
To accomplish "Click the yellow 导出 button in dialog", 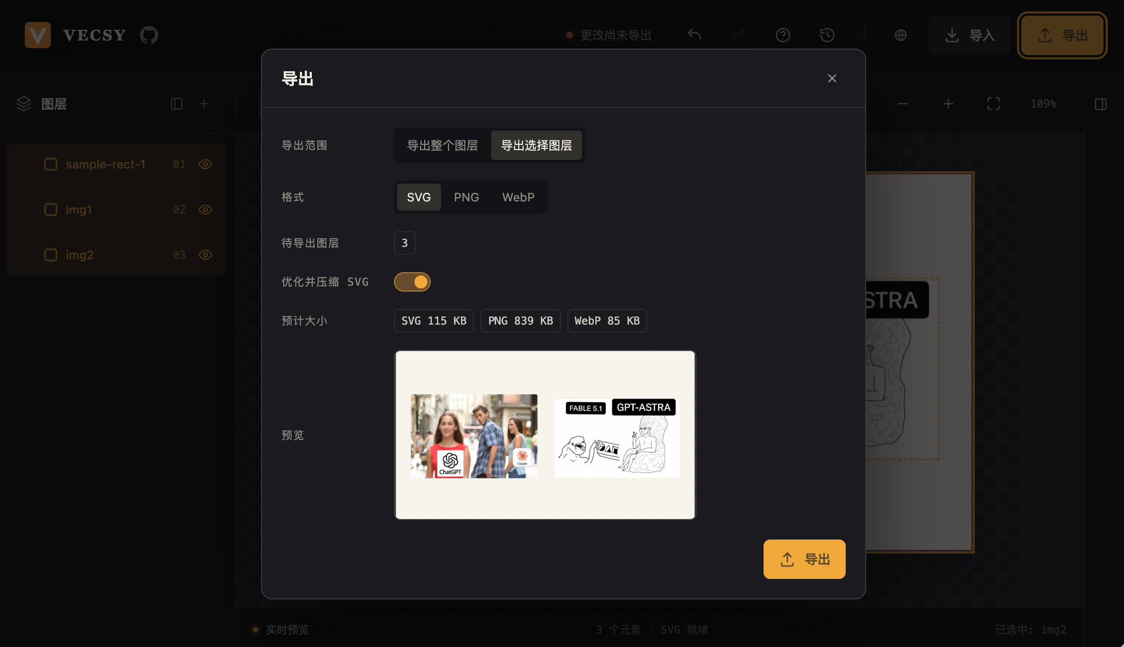I will 805,559.
